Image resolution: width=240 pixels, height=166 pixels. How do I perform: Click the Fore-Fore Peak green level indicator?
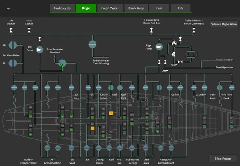232,127
